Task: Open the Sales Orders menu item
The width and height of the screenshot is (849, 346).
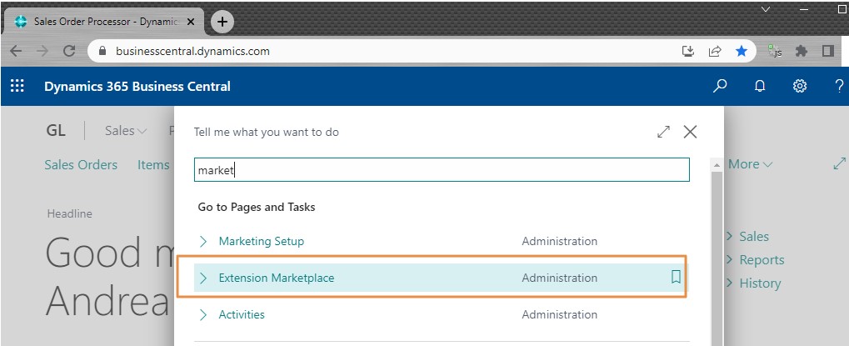Action: (x=81, y=164)
